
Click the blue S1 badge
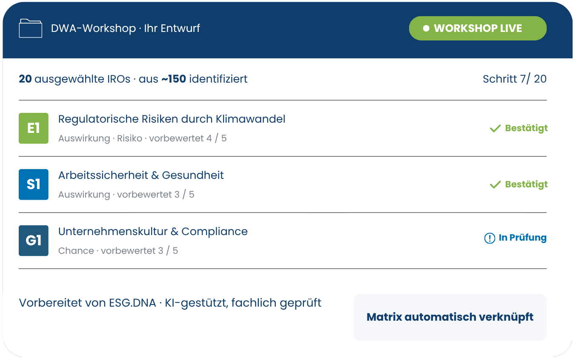click(34, 184)
